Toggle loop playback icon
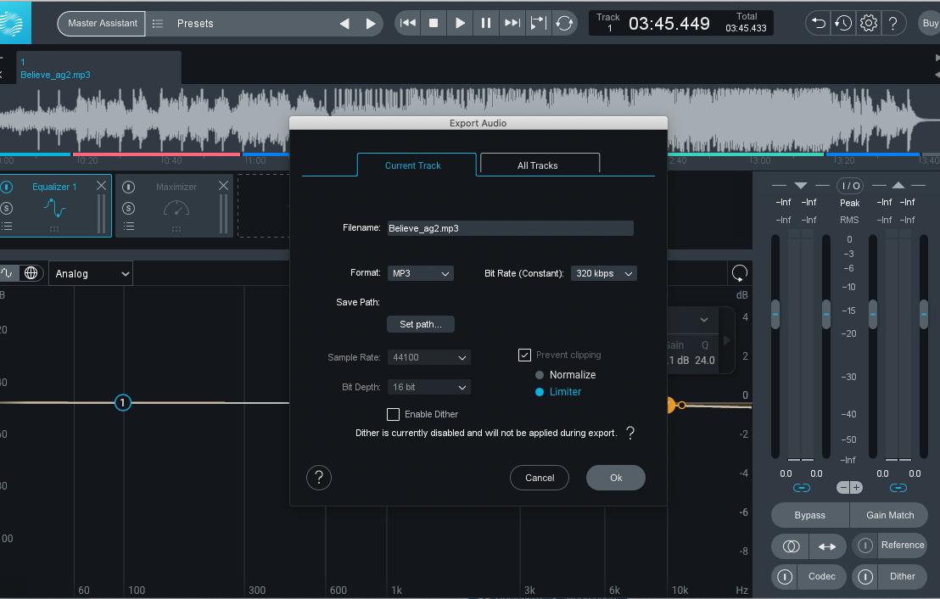Screen dimensions: 940x599 (x=564, y=23)
